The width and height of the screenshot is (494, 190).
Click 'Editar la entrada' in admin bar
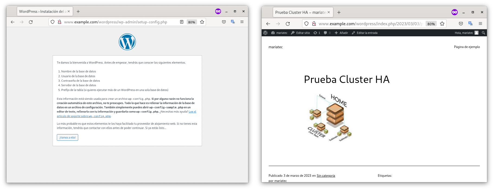coord(365,33)
